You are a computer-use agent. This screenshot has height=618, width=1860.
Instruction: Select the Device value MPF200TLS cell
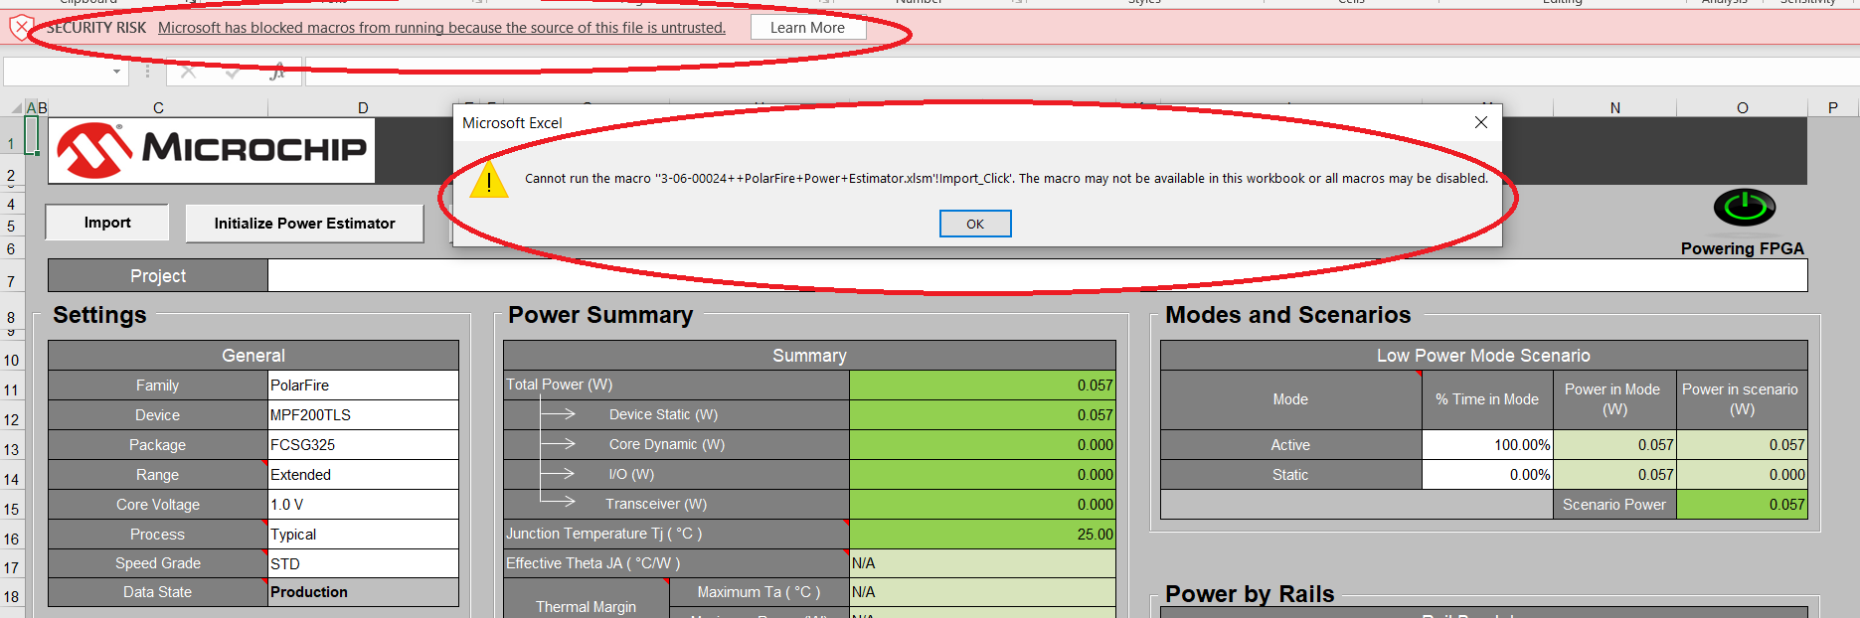(x=363, y=415)
